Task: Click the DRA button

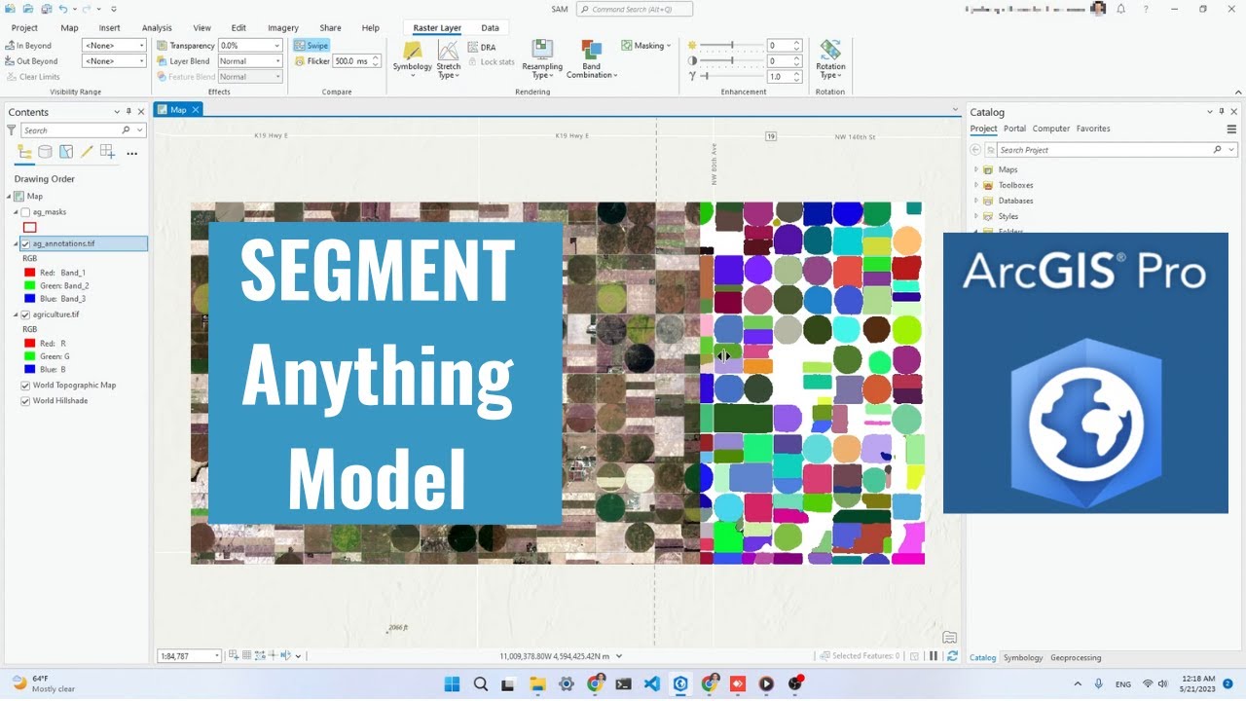Action: pyautogui.click(x=482, y=47)
